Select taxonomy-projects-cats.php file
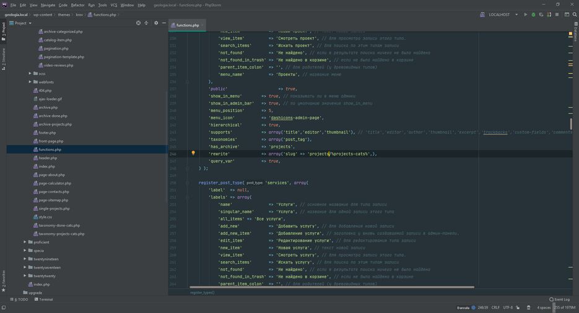The image size is (579, 313). click(x=61, y=234)
